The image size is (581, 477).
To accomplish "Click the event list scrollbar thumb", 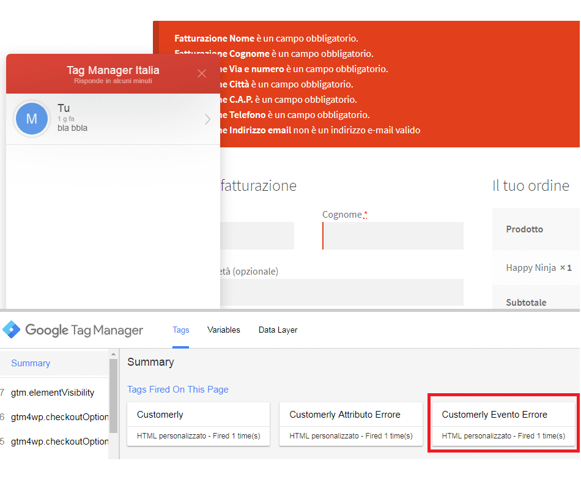I will [x=113, y=396].
